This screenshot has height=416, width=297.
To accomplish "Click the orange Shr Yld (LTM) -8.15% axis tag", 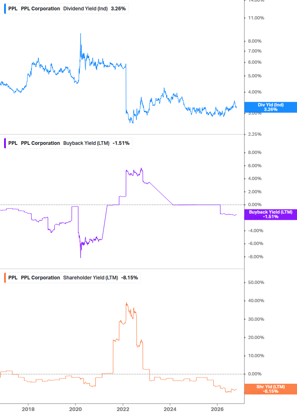I will pyautogui.click(x=270, y=389).
